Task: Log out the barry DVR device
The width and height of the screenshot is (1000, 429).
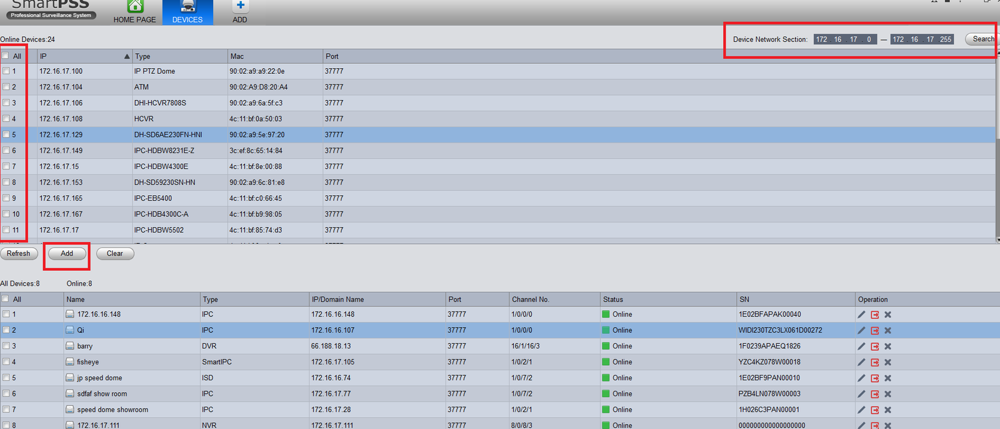Action: [x=875, y=346]
